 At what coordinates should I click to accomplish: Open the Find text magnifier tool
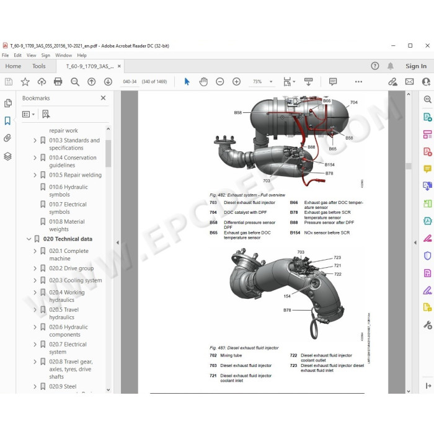click(75, 82)
